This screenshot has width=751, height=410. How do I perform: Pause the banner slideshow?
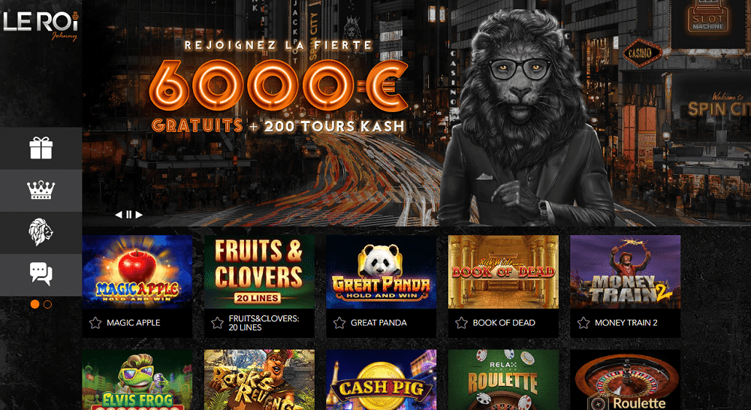pos(128,215)
